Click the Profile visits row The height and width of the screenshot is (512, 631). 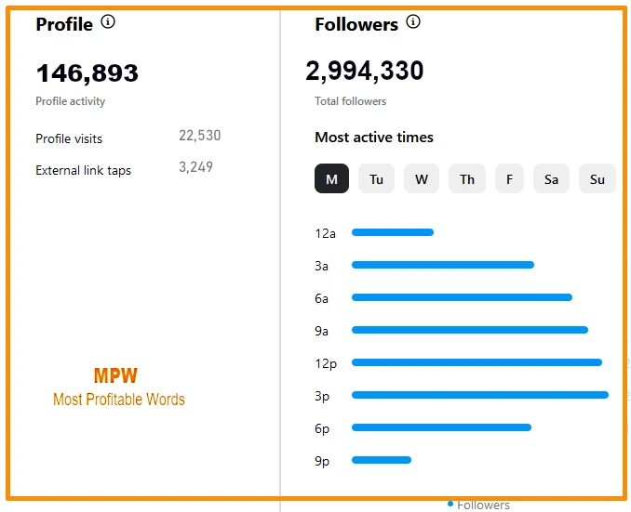(128, 138)
